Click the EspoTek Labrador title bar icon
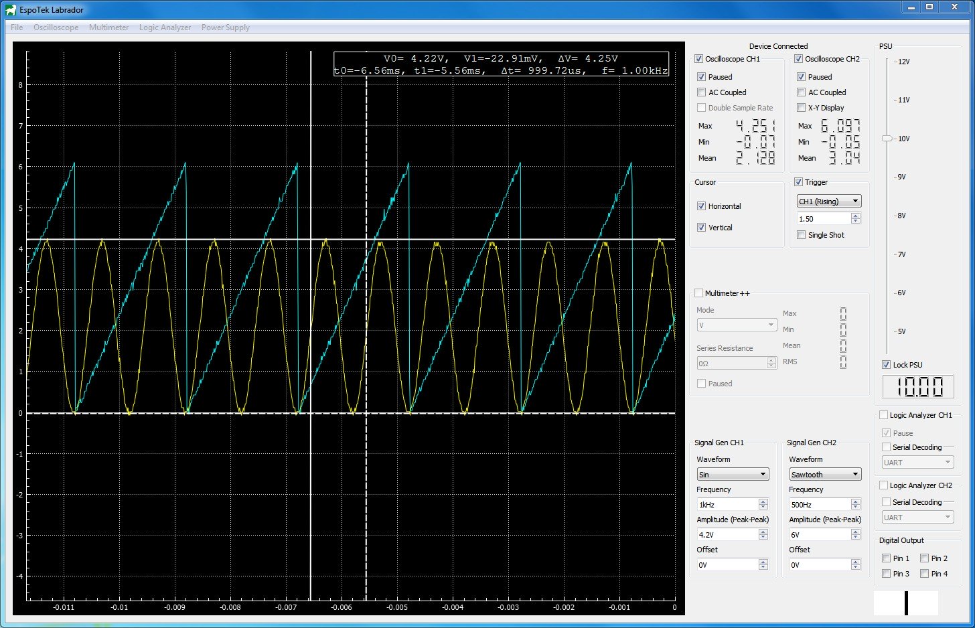 click(x=11, y=9)
